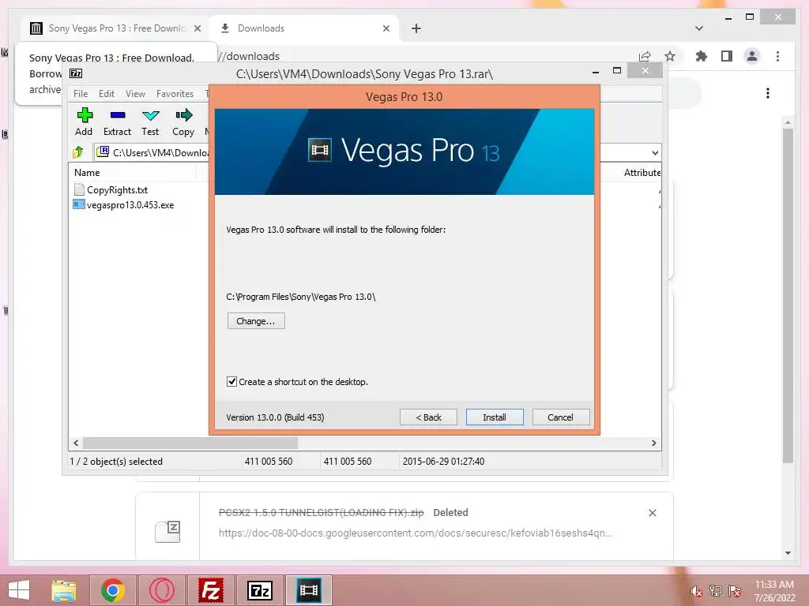Click the Downloads page scrollbar up arrow
Image resolution: width=809 pixels, height=606 pixels.
click(x=788, y=122)
